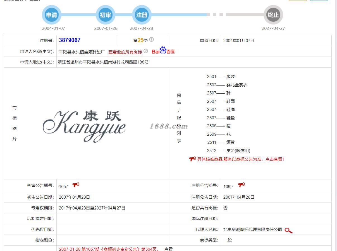Screen dimensions: 337x251
Task: Click the 查看他的所有商标 link
Action: point(125,52)
